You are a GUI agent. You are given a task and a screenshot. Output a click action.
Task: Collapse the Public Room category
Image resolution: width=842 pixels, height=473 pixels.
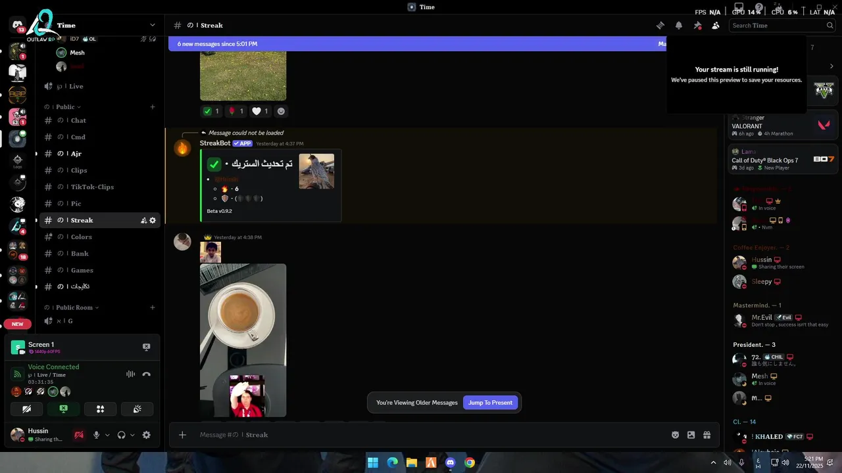click(72, 307)
